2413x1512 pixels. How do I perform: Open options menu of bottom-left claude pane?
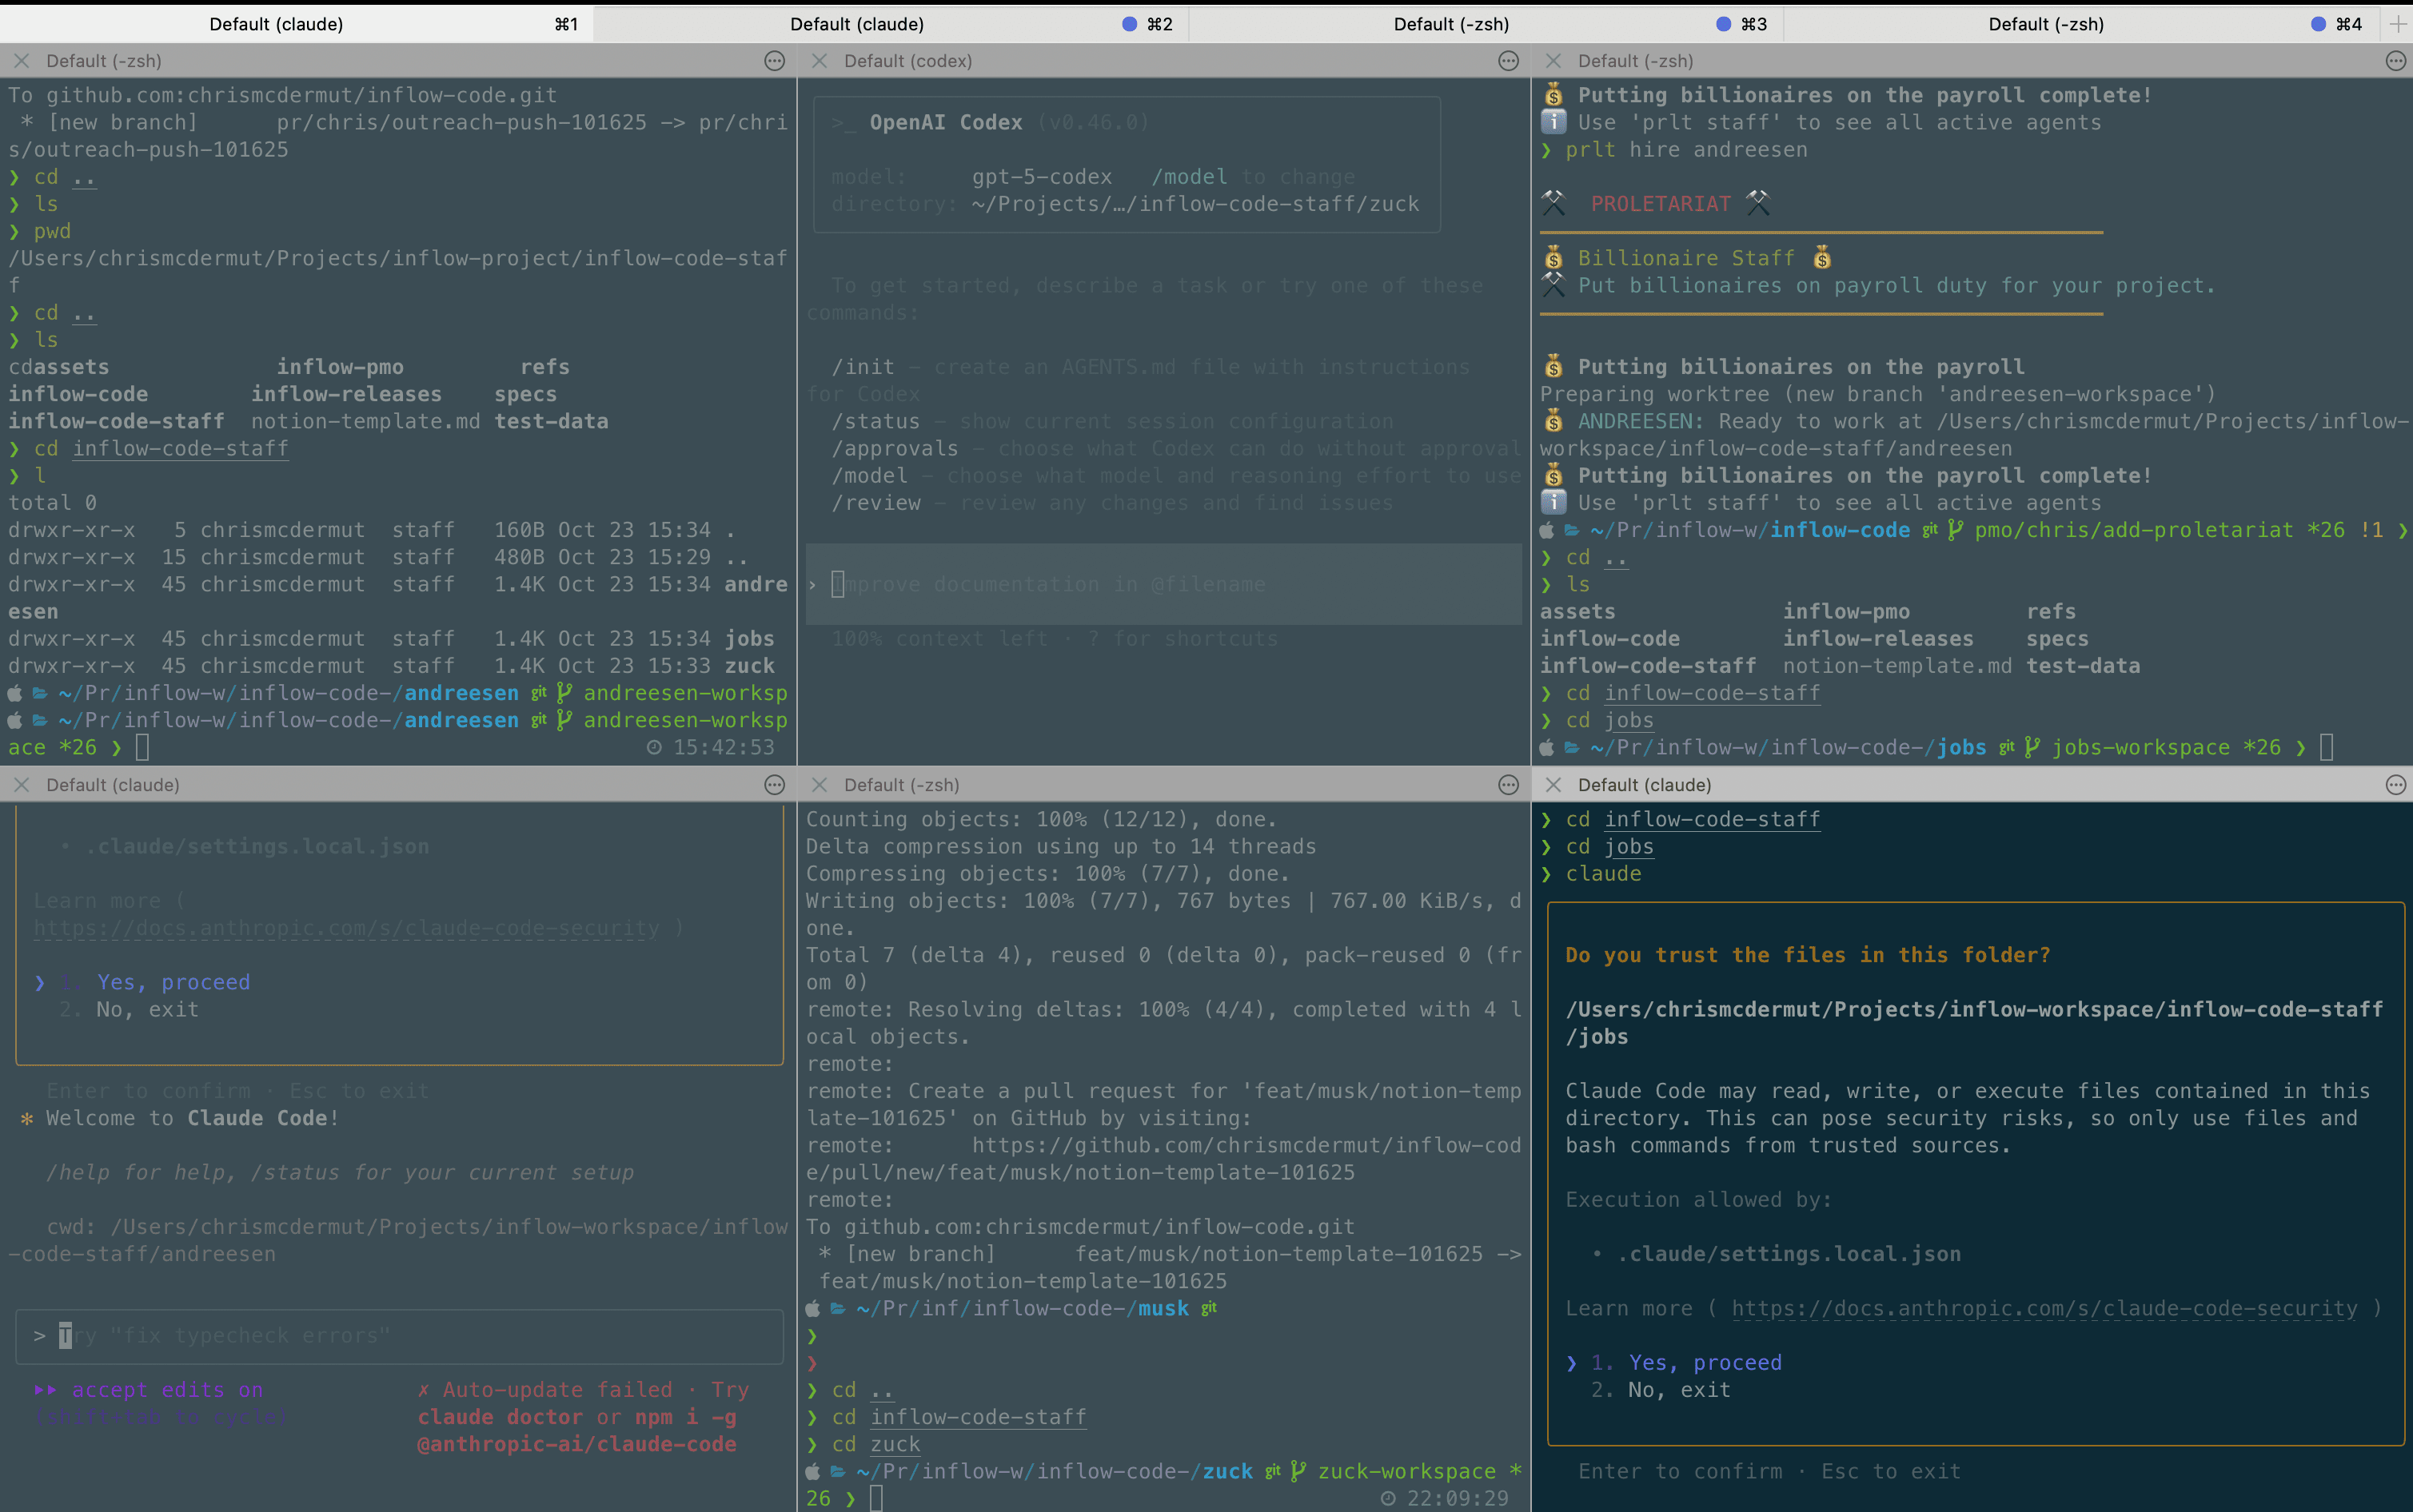774,785
